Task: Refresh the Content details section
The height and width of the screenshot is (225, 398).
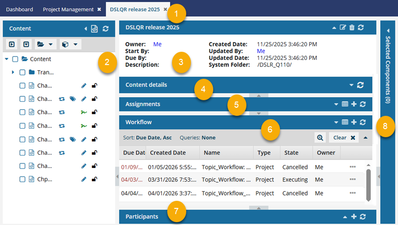Action: coord(361,85)
